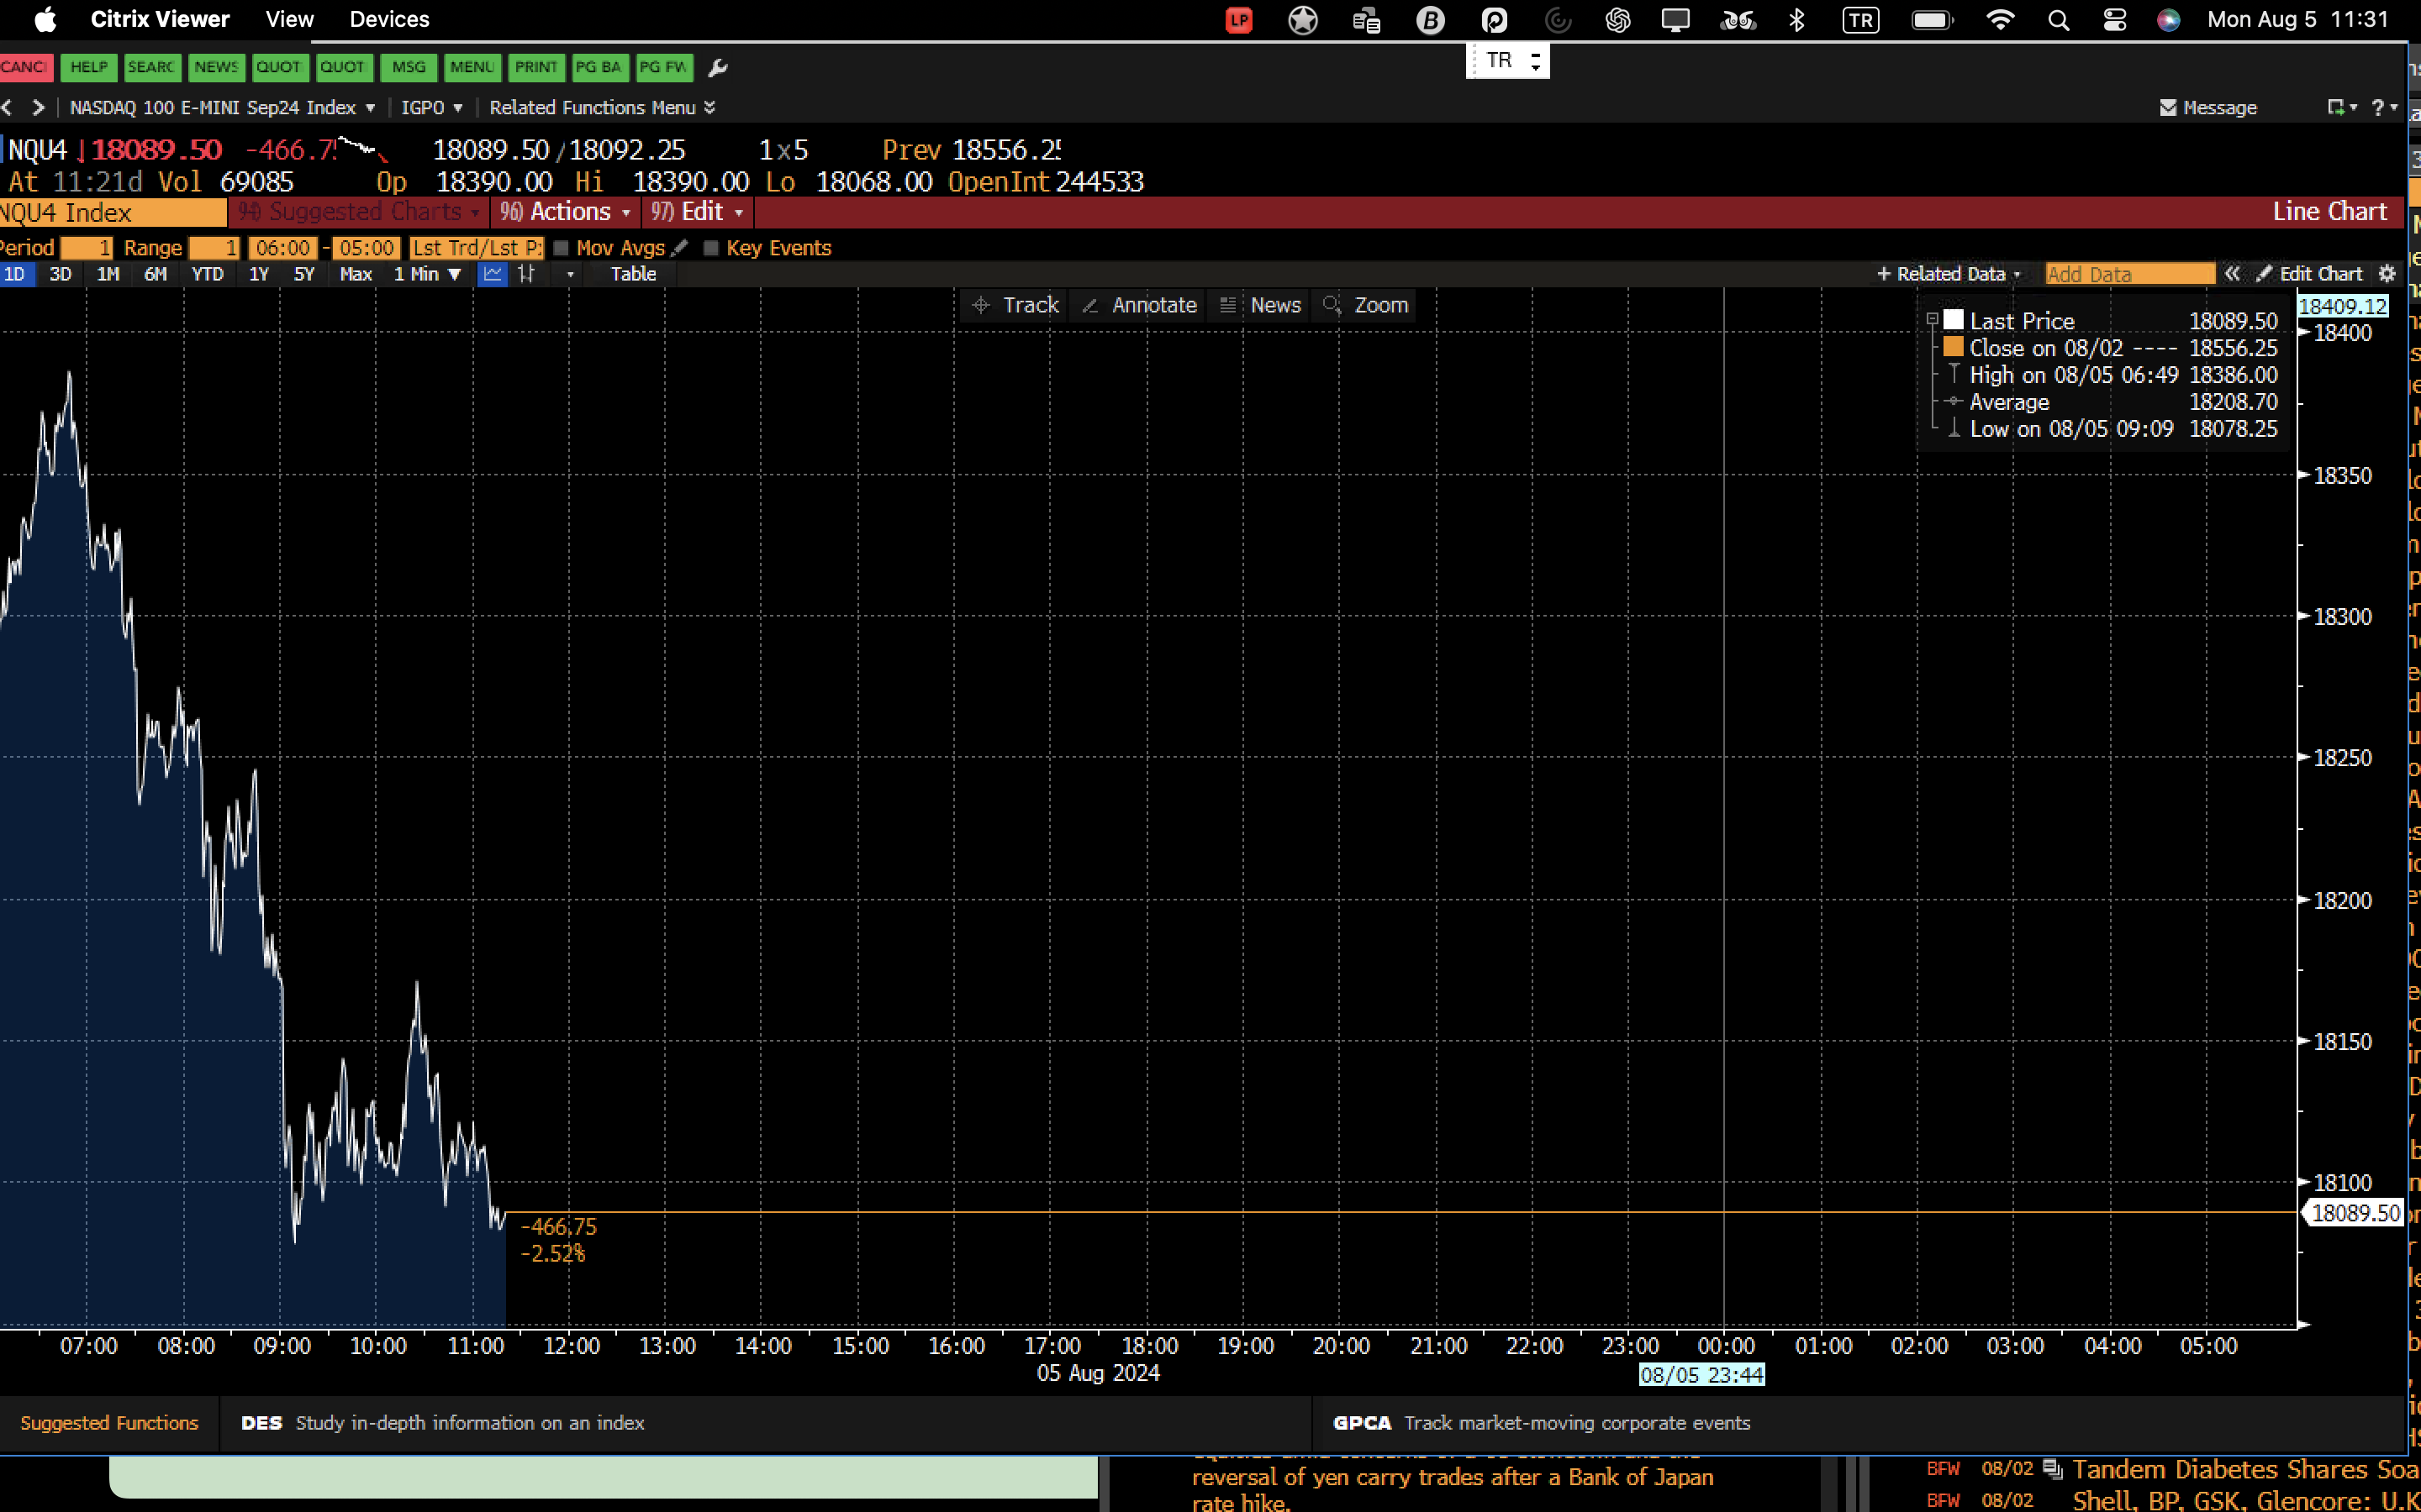Select the 1Y time range

coord(259,274)
